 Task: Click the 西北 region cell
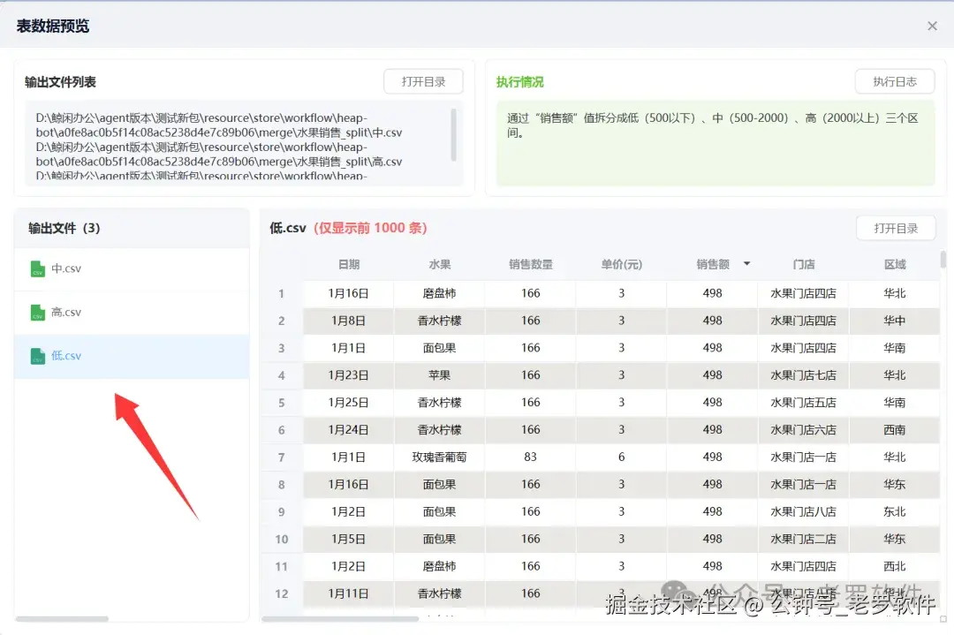pos(894,567)
